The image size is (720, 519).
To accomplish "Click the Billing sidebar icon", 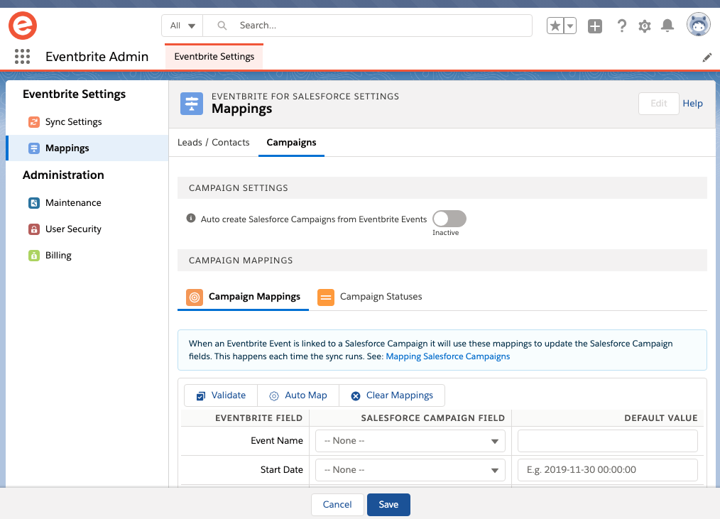I will coord(34,255).
